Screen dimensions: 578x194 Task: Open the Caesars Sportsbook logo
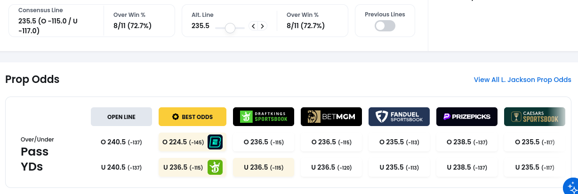point(534,117)
